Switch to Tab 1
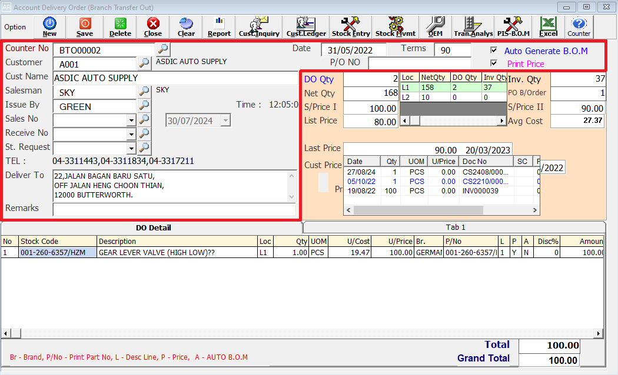618x375 pixels. pyautogui.click(x=455, y=227)
